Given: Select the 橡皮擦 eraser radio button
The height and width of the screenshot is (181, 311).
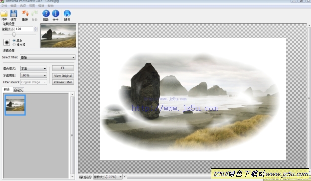Looking at the screenshot, I should pyautogui.click(x=14, y=45).
